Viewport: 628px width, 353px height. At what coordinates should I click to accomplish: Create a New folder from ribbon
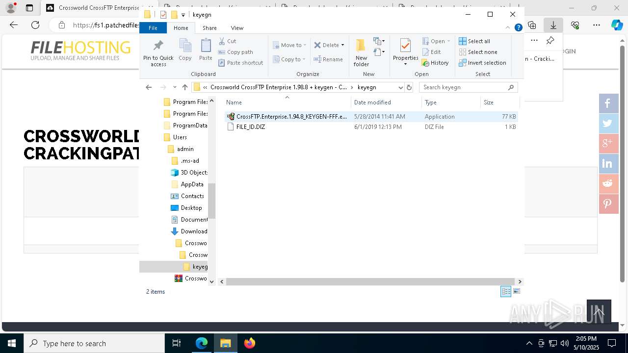click(361, 52)
